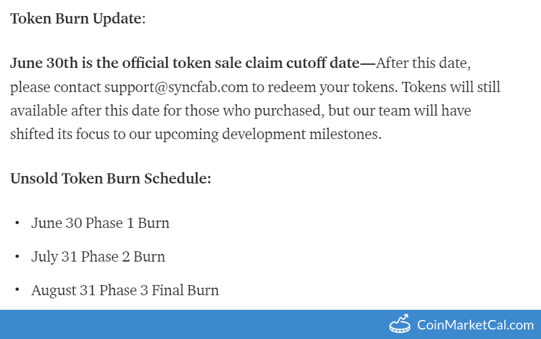This screenshot has width=541, height=339.
Task: Click the phrase "shifted its focus"
Action: coord(55,135)
